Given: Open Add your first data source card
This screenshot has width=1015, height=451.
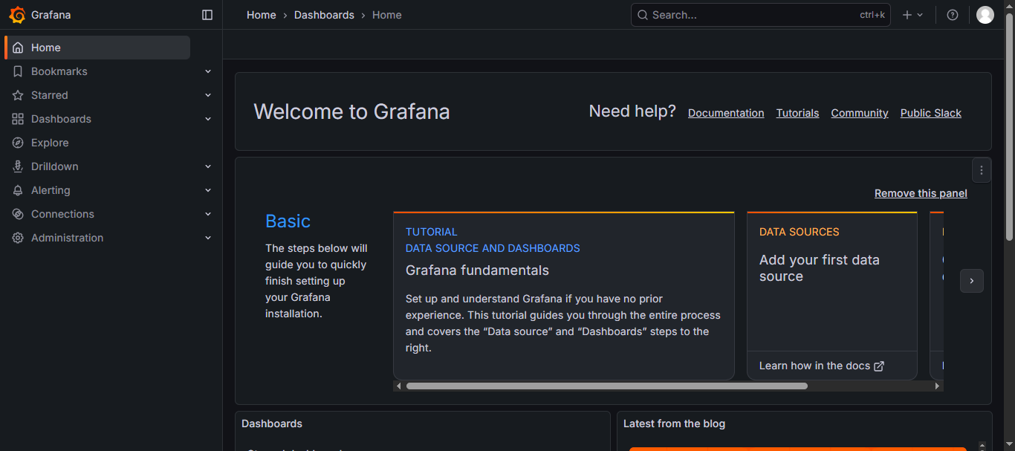Looking at the screenshot, I should click(x=832, y=296).
